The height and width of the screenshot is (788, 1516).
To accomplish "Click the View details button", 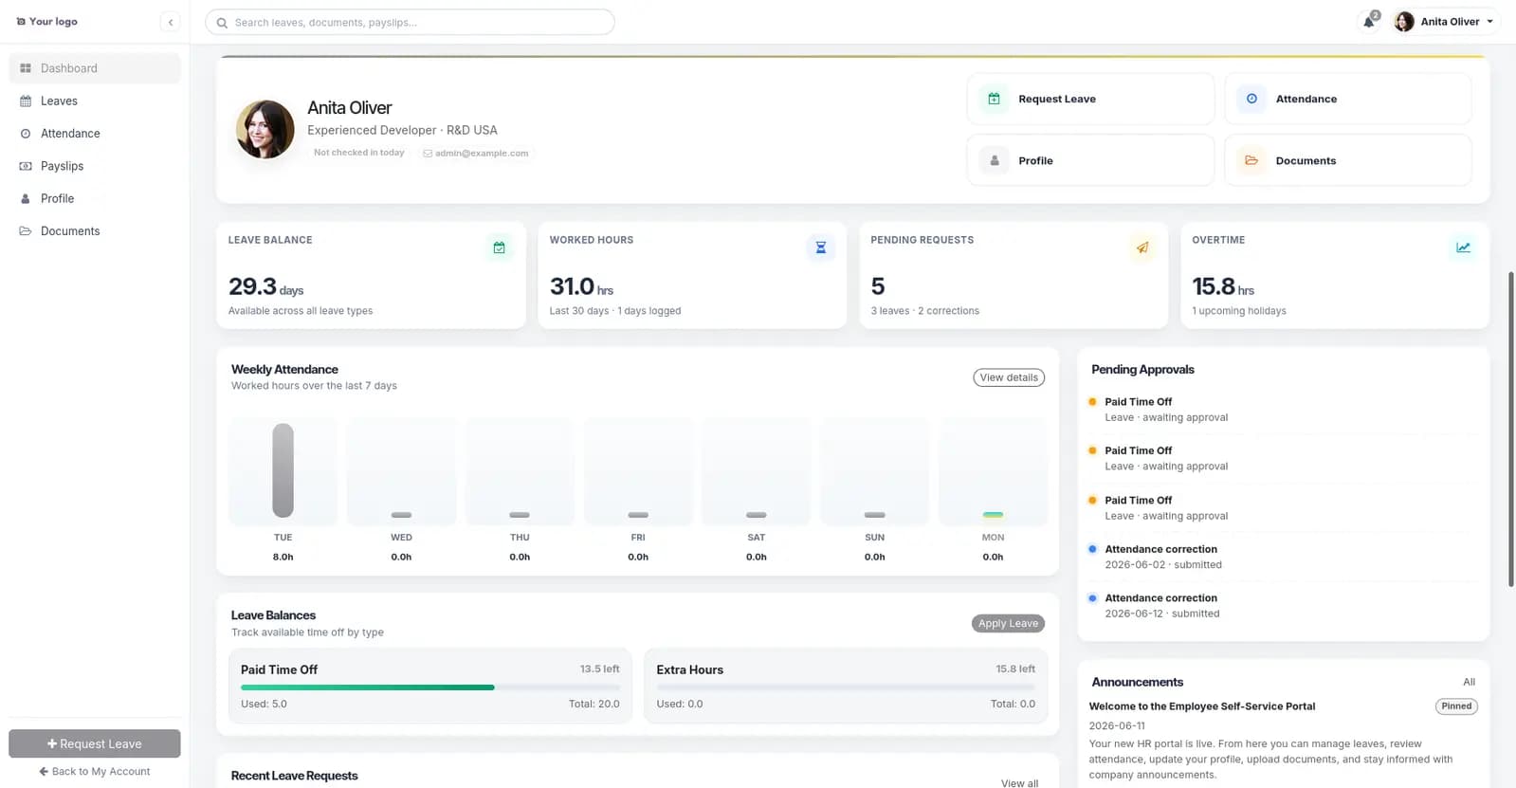I will point(1009,377).
